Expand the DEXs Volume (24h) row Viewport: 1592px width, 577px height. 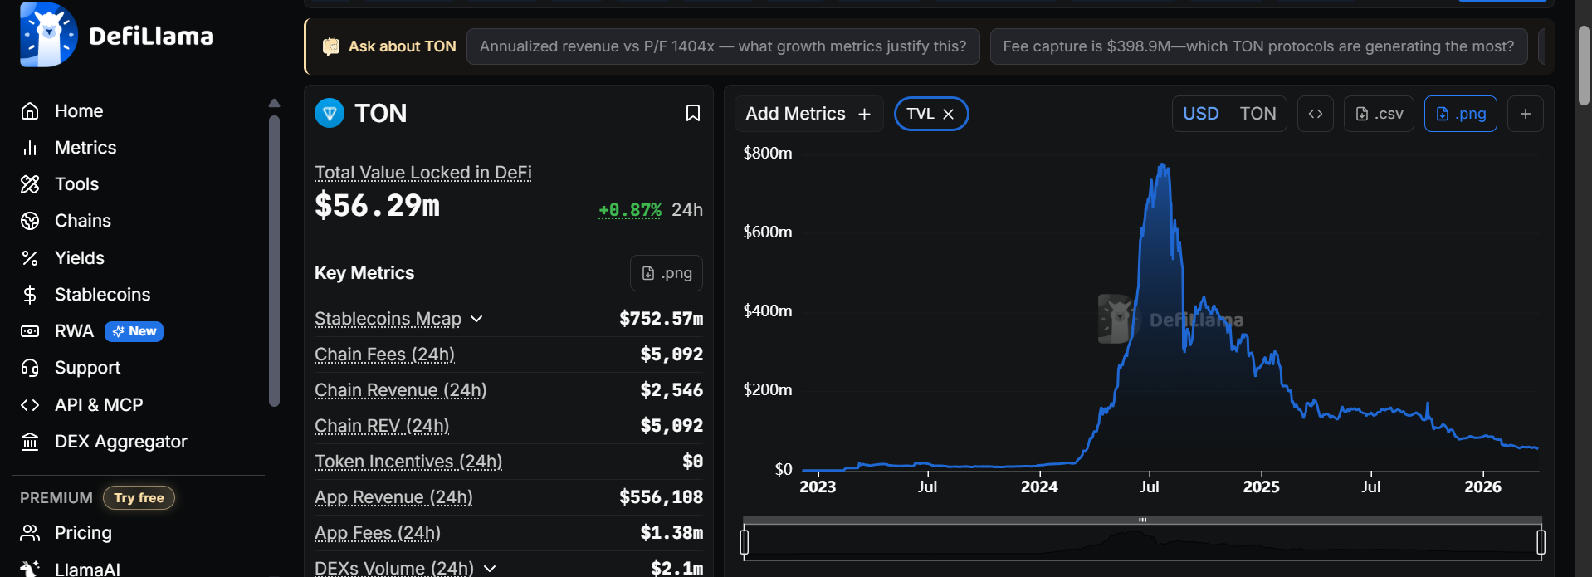(x=490, y=569)
